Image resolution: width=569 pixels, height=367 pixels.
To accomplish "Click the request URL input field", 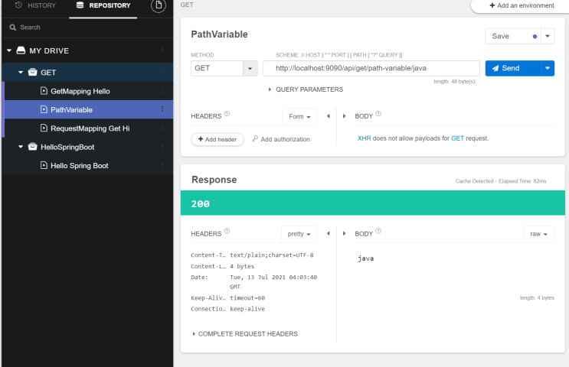I will pyautogui.click(x=371, y=69).
